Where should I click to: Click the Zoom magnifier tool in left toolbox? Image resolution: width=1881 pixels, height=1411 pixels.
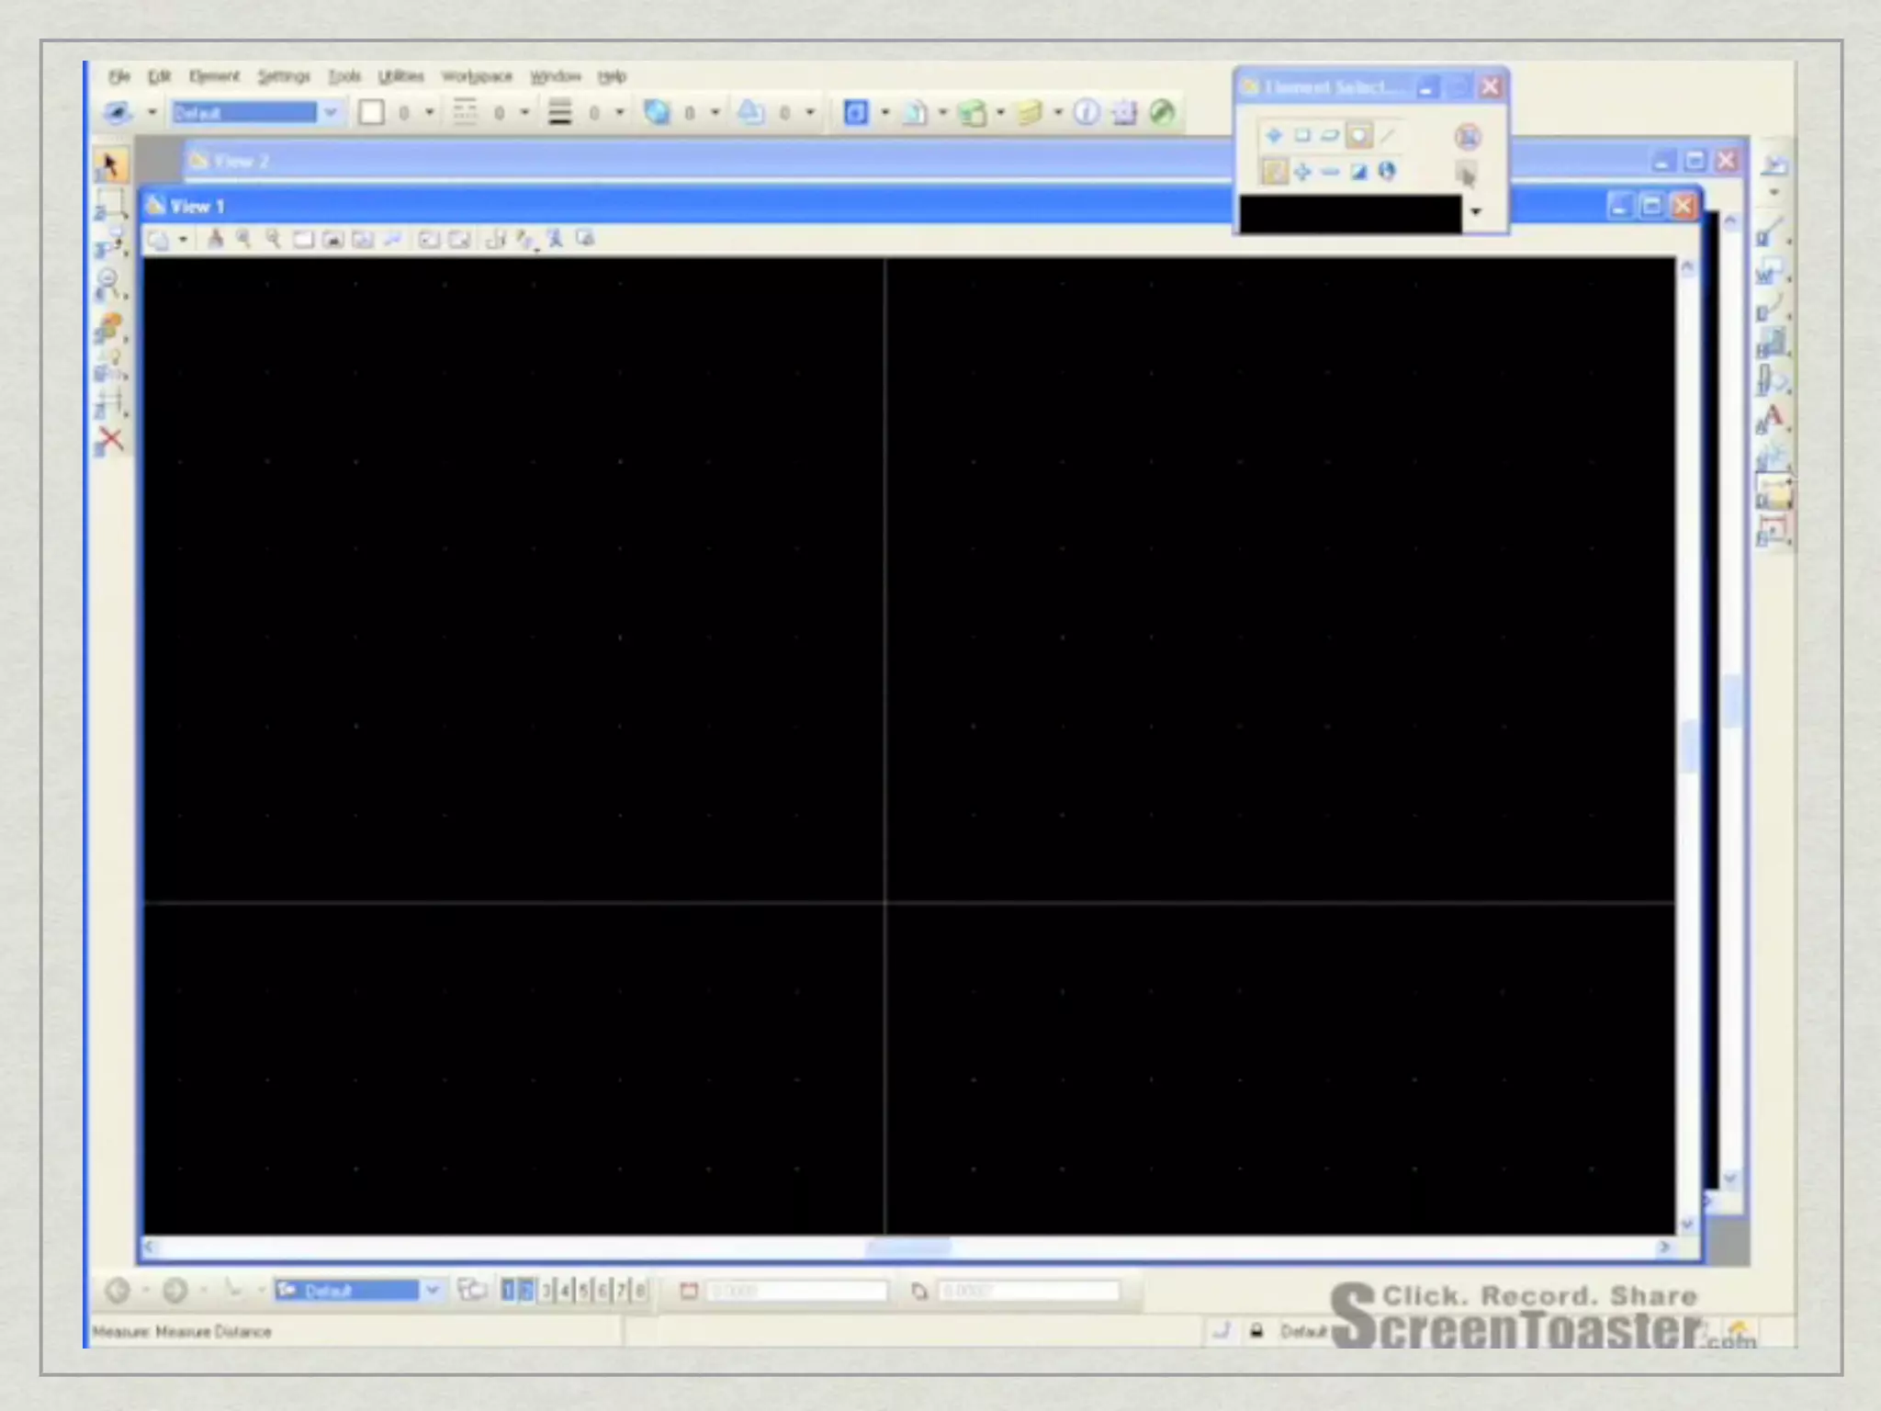108,284
